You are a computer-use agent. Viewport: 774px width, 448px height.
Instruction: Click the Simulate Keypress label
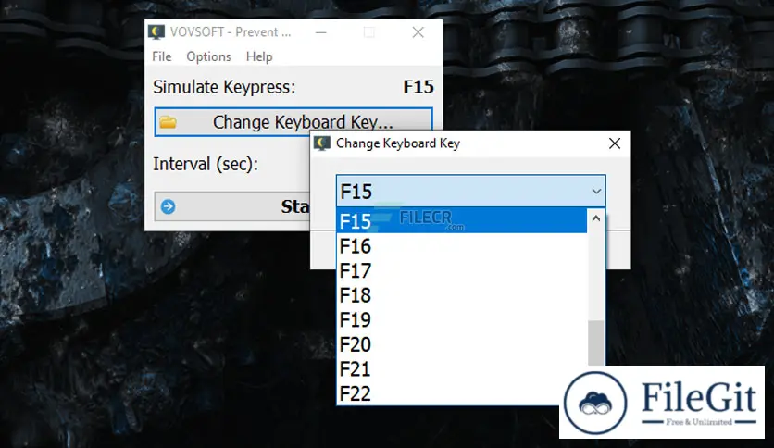(x=224, y=87)
